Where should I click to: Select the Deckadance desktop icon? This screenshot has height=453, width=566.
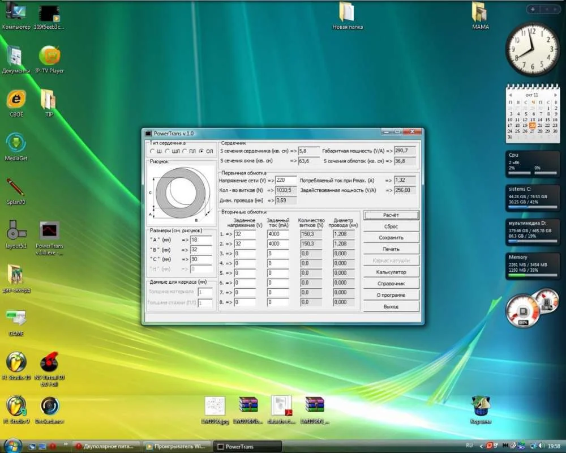(49, 405)
